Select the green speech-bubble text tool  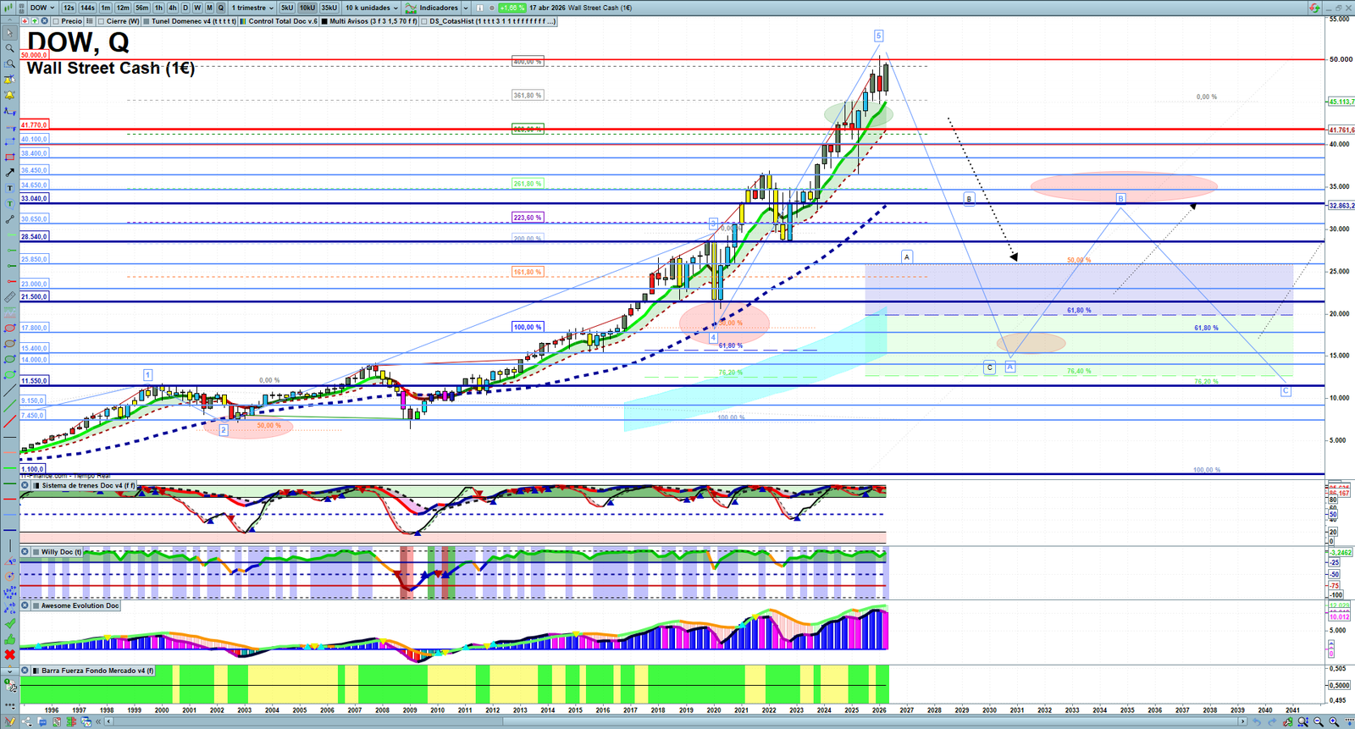pos(9,204)
